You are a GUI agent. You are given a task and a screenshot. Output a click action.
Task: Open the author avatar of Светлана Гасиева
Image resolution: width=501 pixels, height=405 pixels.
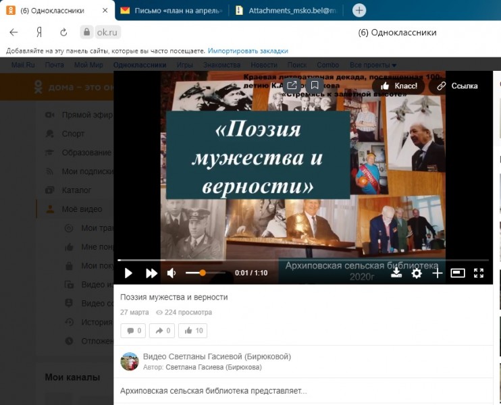pos(130,362)
